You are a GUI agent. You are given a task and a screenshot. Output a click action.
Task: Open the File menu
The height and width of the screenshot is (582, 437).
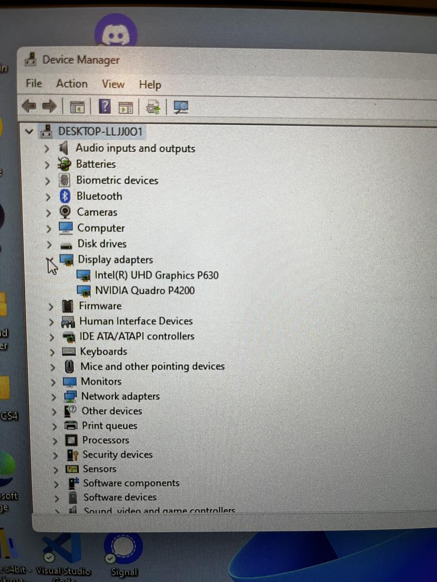(34, 83)
